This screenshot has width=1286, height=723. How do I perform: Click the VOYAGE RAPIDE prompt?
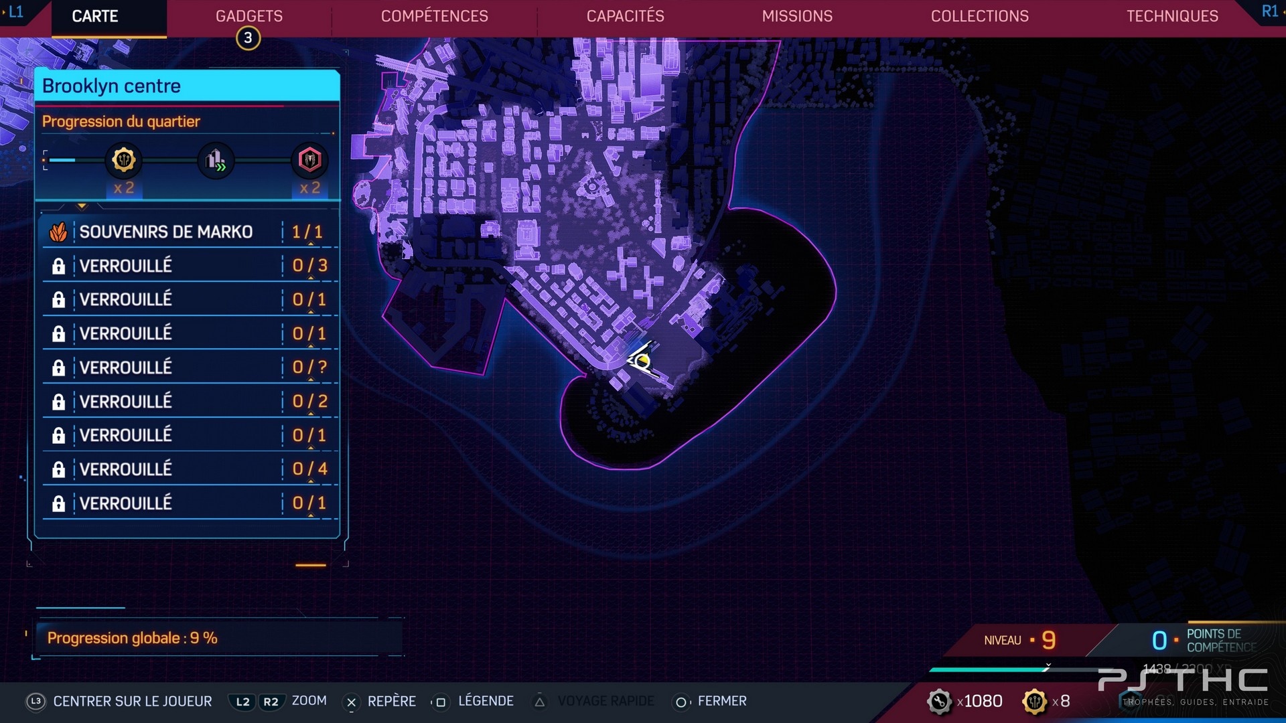click(606, 701)
